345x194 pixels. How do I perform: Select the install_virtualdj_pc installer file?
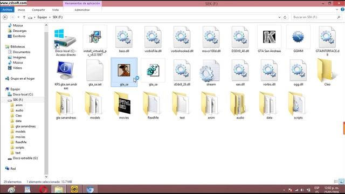95,41
